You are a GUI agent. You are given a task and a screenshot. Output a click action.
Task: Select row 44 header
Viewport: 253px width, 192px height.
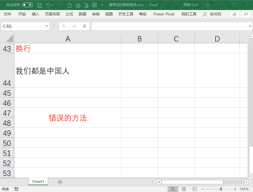click(x=7, y=70)
